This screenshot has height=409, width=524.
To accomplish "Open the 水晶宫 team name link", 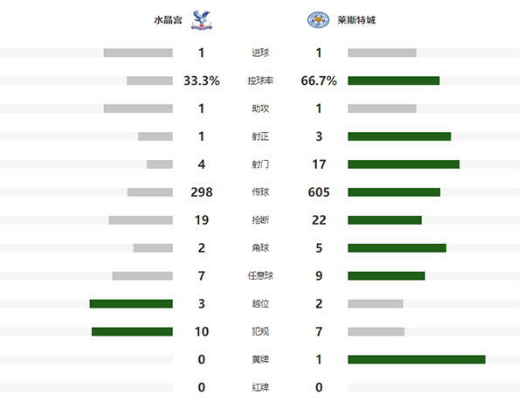I will (x=166, y=19).
